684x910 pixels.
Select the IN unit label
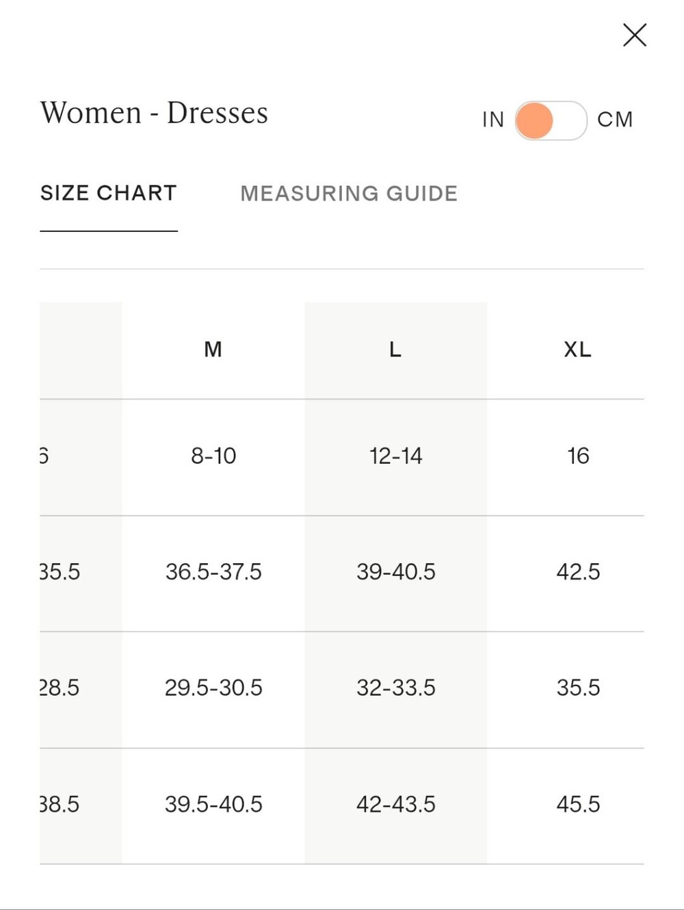pos(493,120)
